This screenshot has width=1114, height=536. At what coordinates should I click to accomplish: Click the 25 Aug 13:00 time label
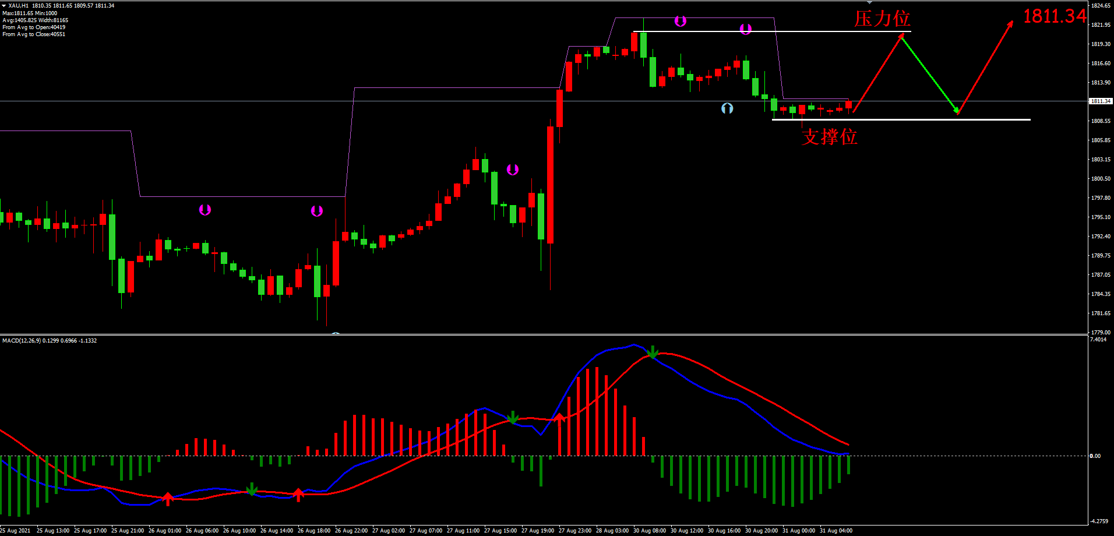[53, 530]
